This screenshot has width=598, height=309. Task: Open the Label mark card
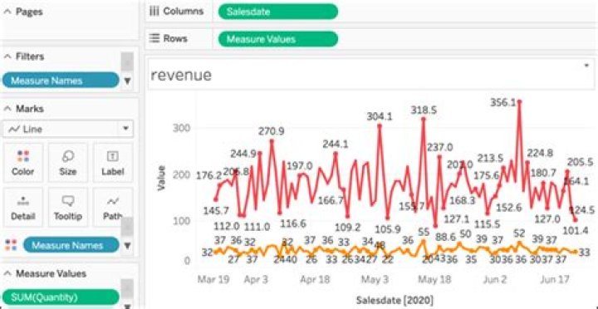pos(113,163)
